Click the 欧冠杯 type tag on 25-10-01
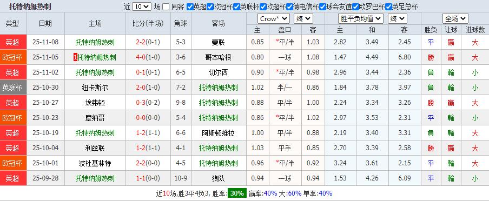 pyautogui.click(x=13, y=163)
